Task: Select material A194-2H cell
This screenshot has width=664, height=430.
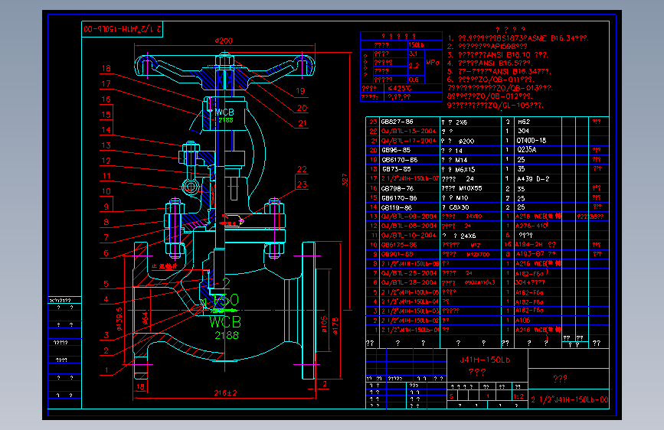Action: point(529,245)
